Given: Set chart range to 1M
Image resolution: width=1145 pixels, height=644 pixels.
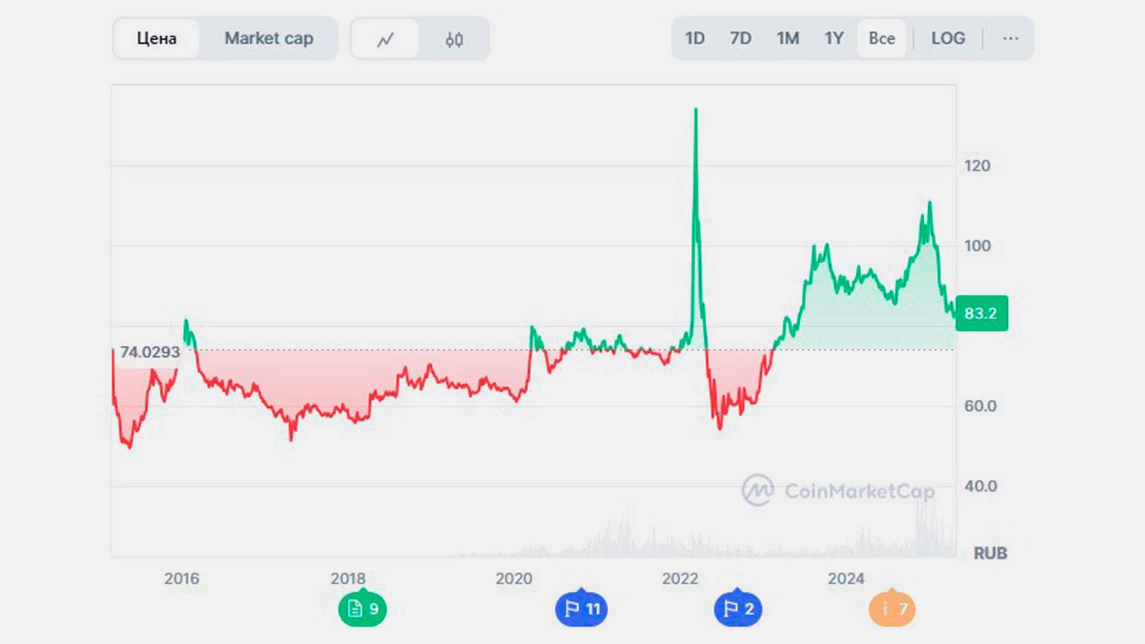Looking at the screenshot, I should tap(787, 38).
